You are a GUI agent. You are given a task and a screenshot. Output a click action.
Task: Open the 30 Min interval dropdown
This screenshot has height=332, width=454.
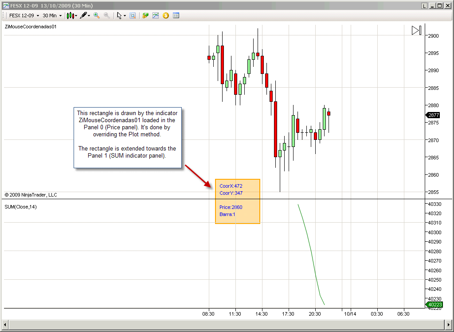pyautogui.click(x=52, y=15)
